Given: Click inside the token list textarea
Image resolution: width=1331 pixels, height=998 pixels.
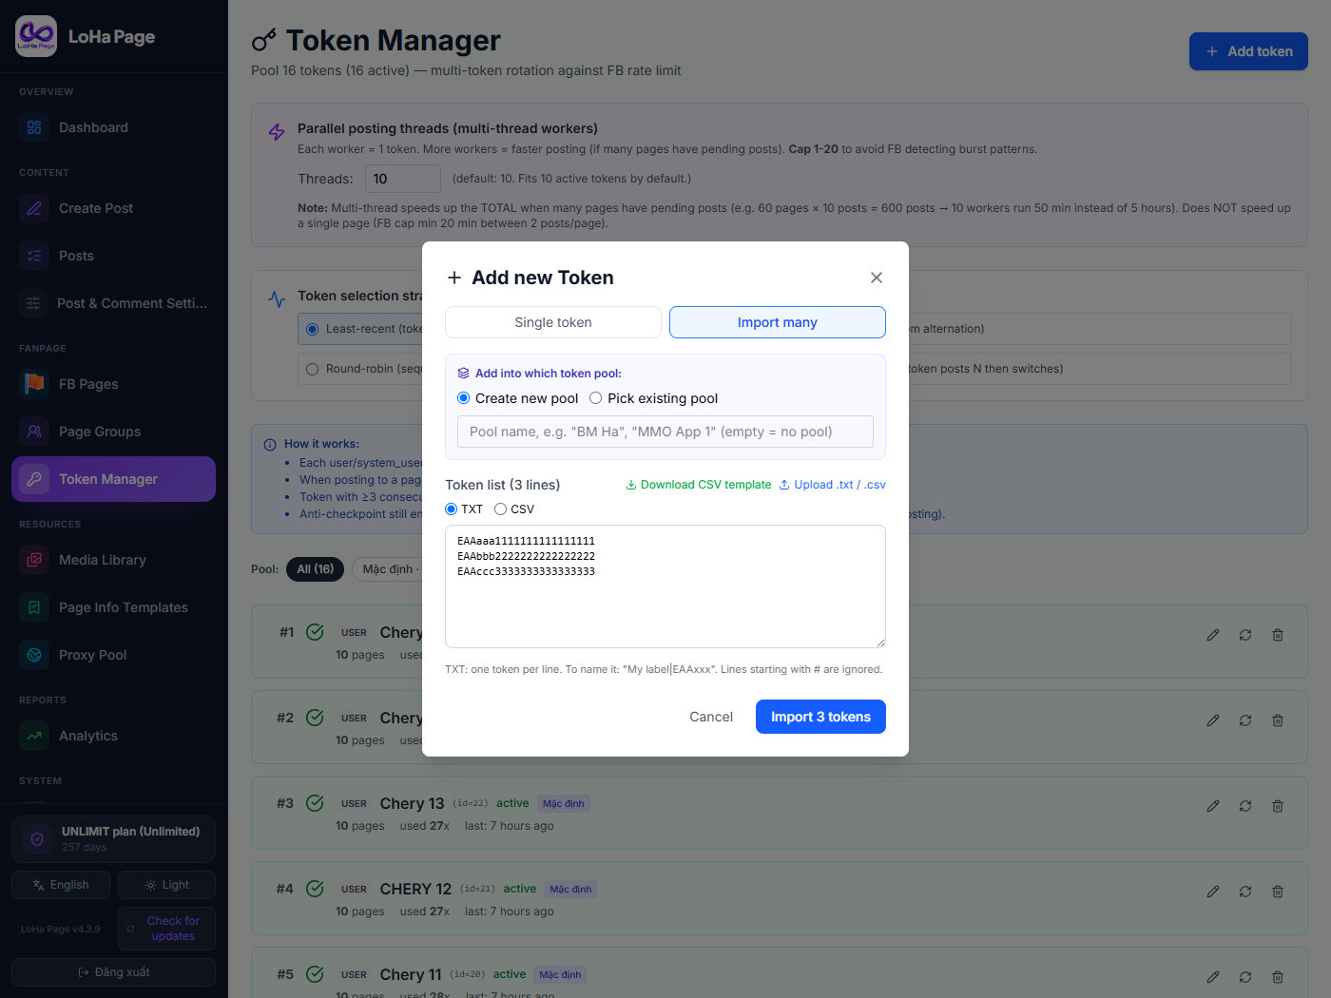Looking at the screenshot, I should (x=665, y=586).
